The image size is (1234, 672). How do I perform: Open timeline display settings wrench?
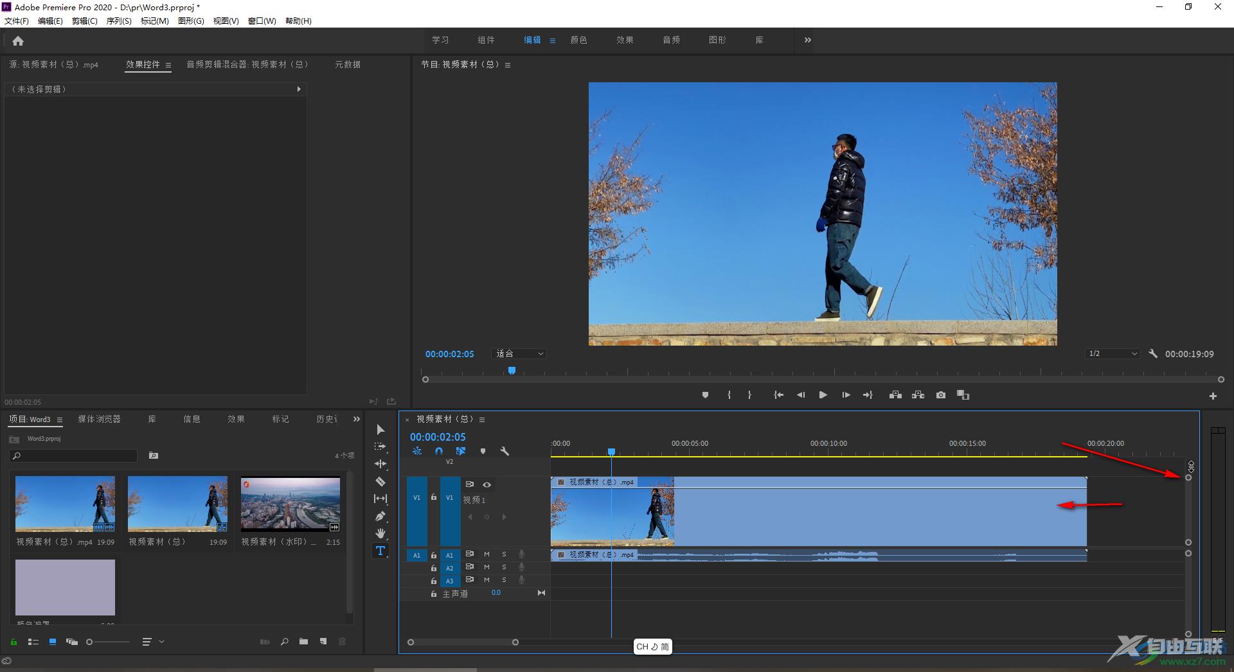pyautogui.click(x=505, y=451)
